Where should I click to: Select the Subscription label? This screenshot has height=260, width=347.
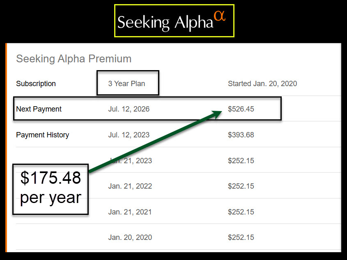point(36,84)
